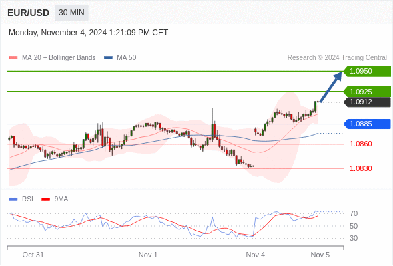Toggle the 9MA legend label
Viewport: 393px width, 266px height.
pos(61,199)
